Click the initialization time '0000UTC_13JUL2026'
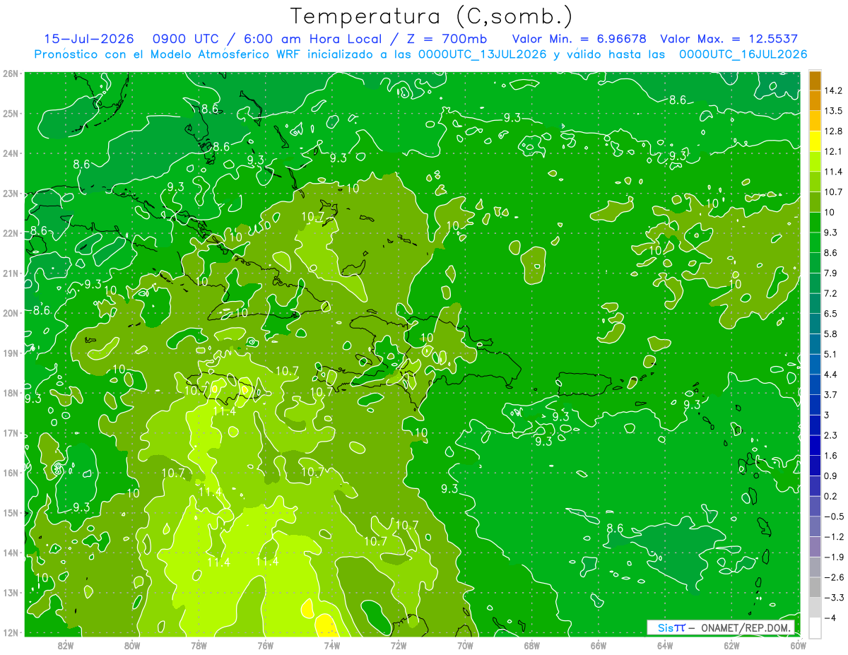The height and width of the screenshot is (655, 848). (x=483, y=54)
